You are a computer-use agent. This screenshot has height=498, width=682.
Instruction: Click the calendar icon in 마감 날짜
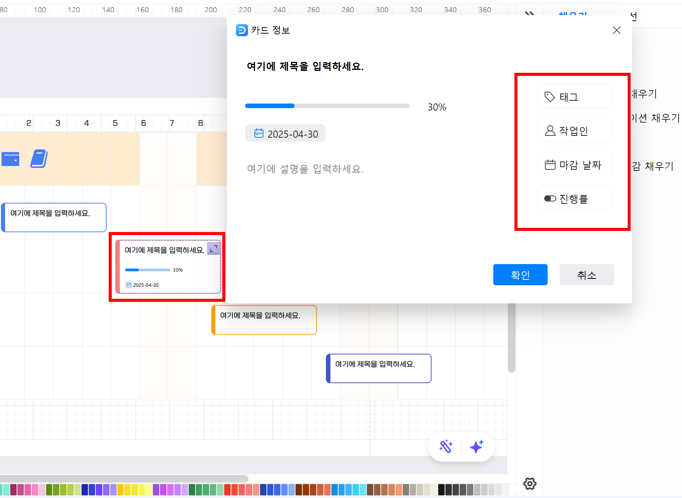[x=550, y=164]
